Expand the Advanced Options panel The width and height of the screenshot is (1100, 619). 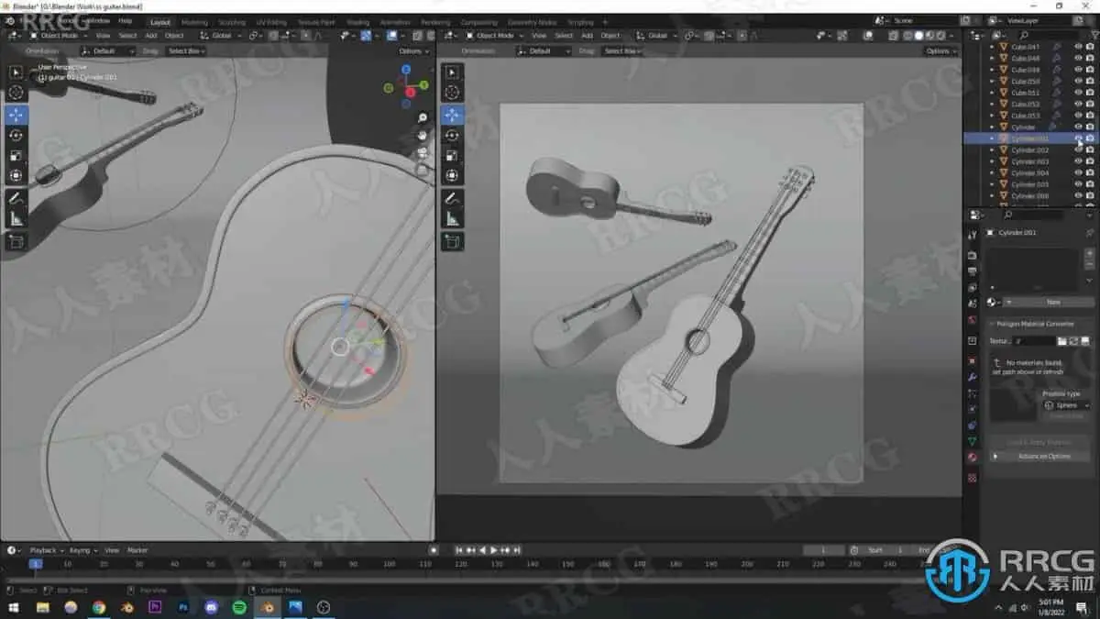click(1039, 456)
